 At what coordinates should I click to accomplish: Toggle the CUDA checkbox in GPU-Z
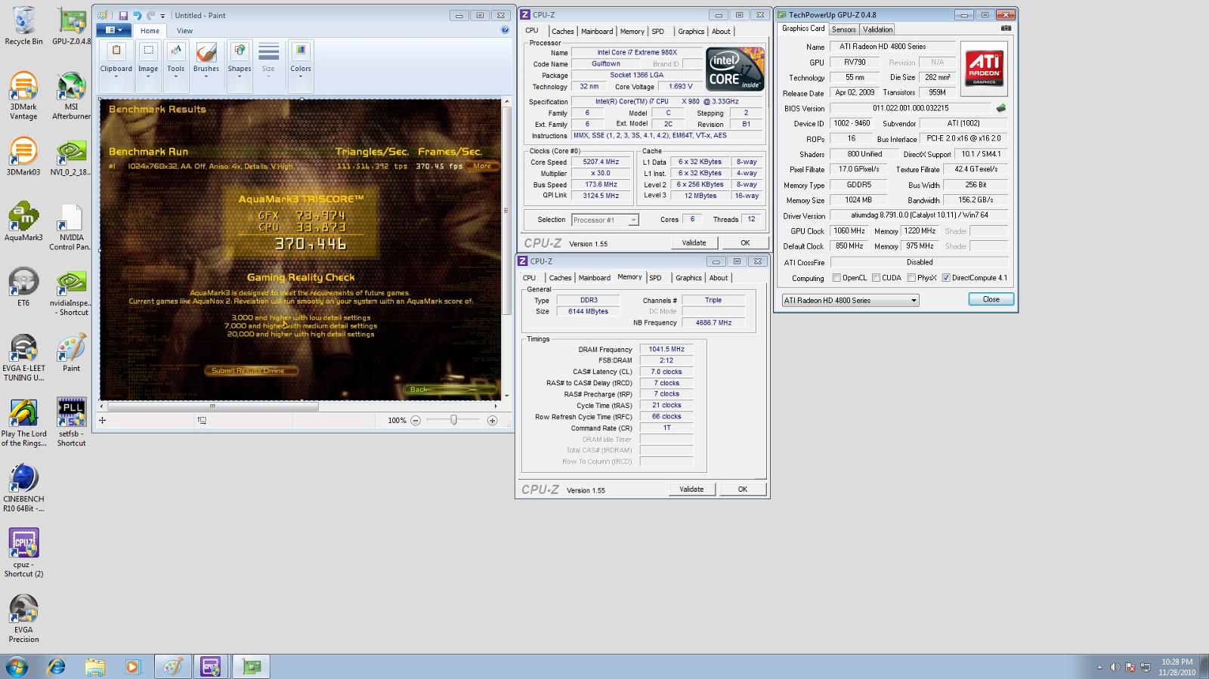(876, 278)
